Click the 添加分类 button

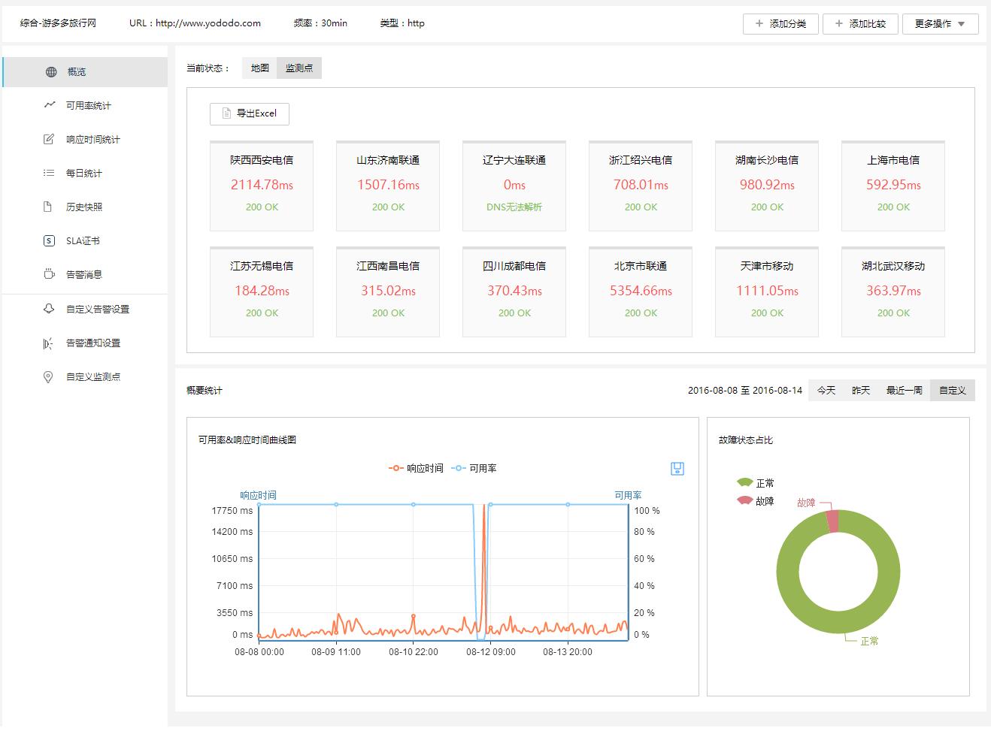click(780, 24)
